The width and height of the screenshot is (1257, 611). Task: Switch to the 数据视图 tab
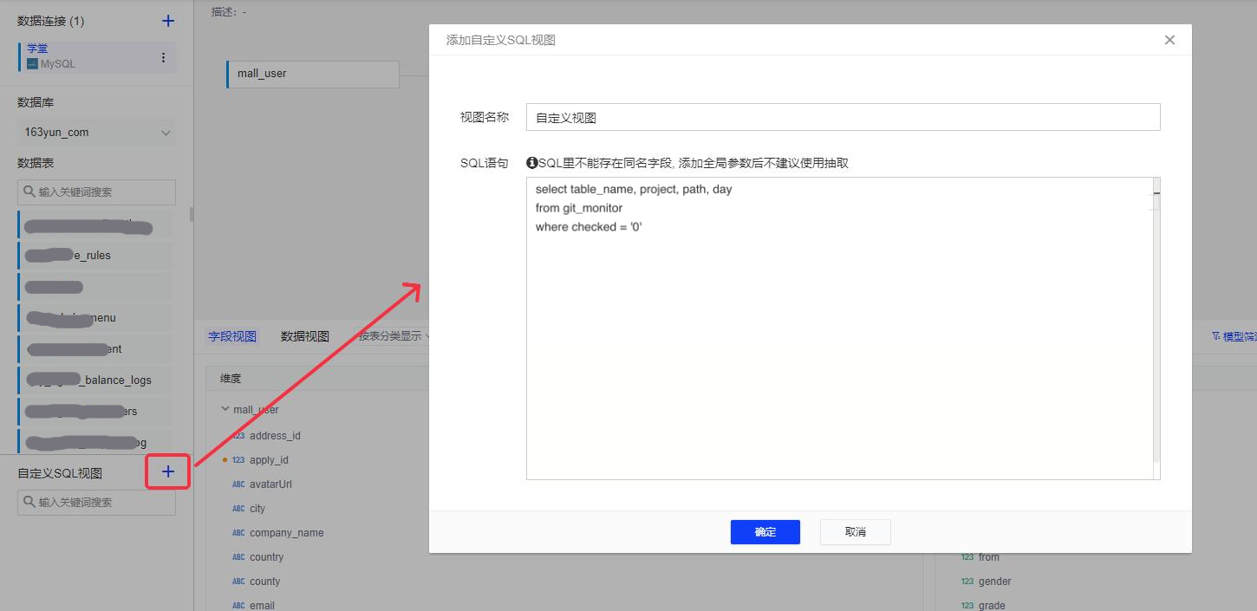[305, 335]
